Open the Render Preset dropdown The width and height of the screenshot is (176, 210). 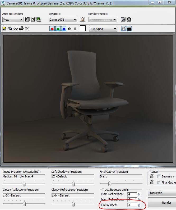(103, 20)
